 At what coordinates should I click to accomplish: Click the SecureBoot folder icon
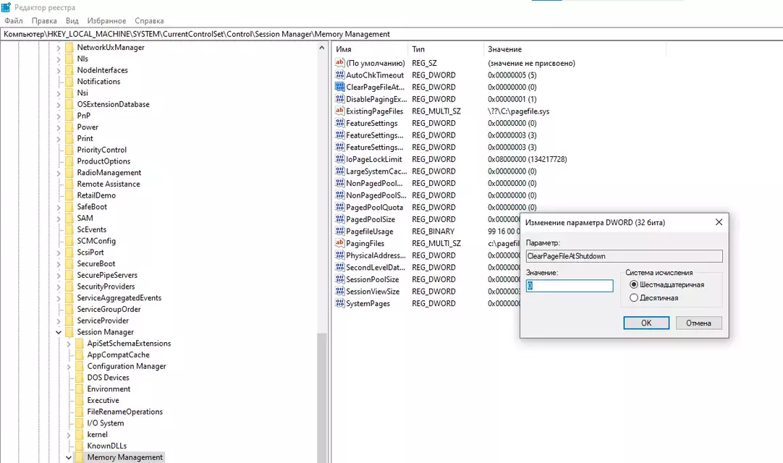pos(69,264)
